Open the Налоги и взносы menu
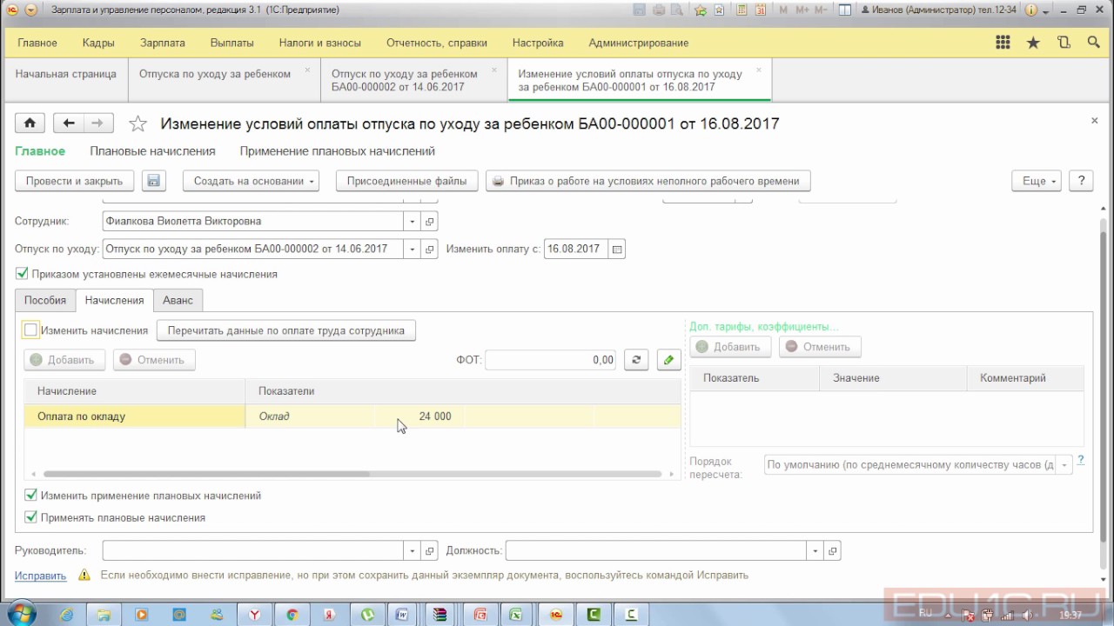Screen dimensions: 1114x626 tap(320, 43)
